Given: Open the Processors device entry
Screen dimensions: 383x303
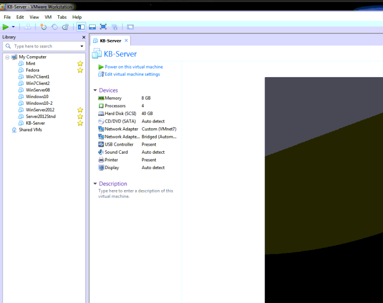Looking at the screenshot, I should pyautogui.click(x=115, y=106).
